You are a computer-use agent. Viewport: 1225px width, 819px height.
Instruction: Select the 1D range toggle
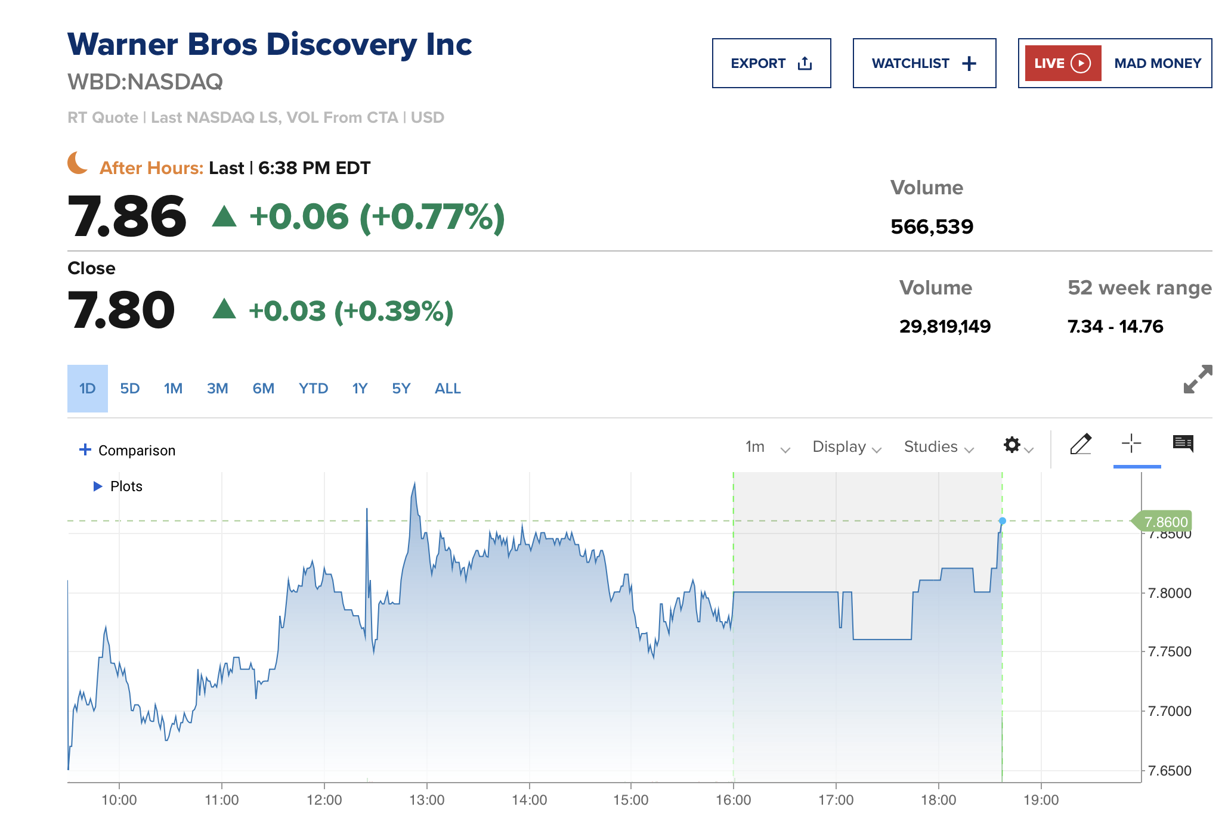(87, 389)
